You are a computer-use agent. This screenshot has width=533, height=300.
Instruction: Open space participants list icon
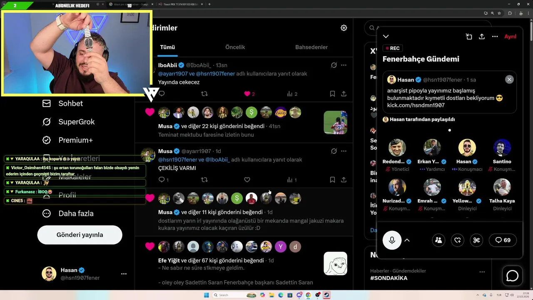[x=438, y=240]
